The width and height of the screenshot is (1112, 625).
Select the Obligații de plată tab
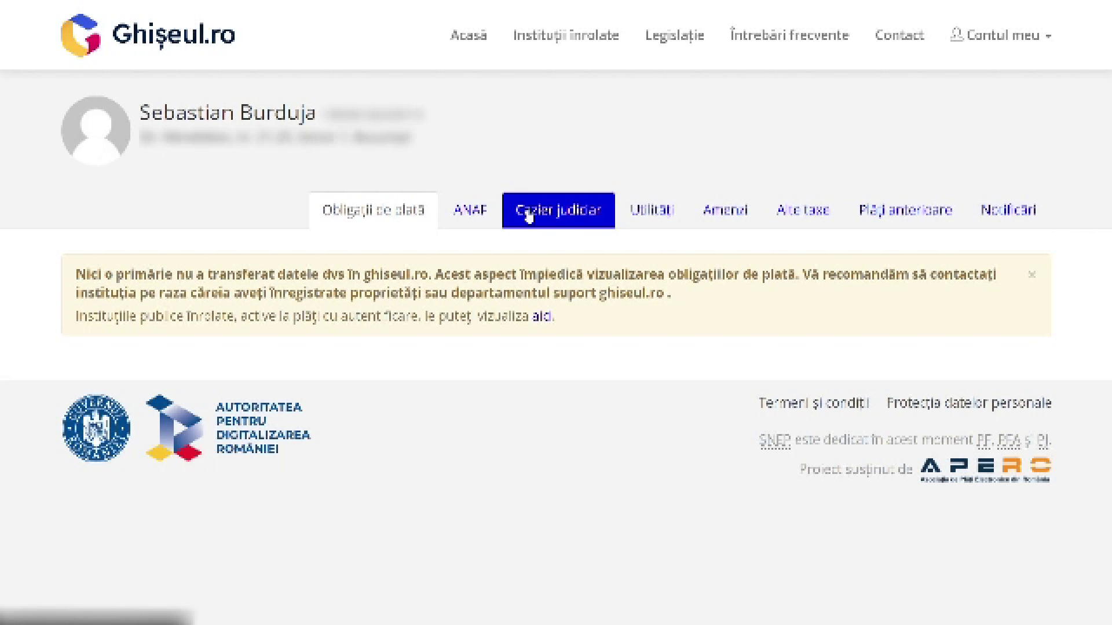(x=373, y=210)
